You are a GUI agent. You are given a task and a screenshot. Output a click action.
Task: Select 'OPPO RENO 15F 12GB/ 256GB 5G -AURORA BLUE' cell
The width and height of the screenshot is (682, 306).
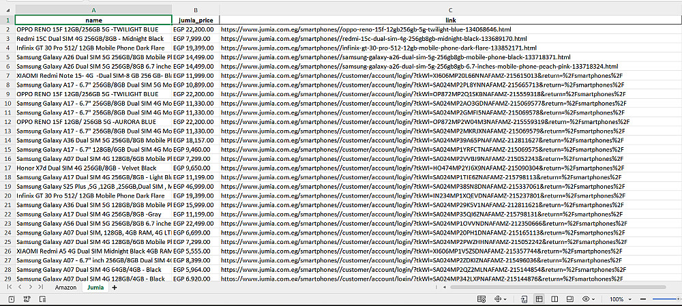(93, 122)
